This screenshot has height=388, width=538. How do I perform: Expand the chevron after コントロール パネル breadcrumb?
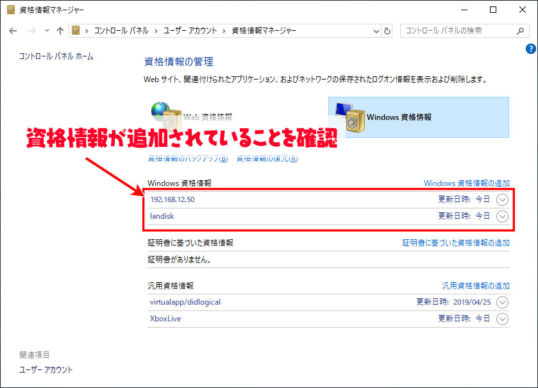tap(156, 31)
